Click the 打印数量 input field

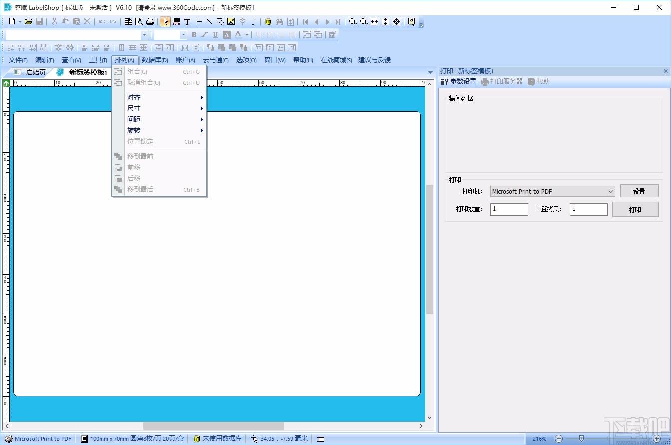click(509, 209)
